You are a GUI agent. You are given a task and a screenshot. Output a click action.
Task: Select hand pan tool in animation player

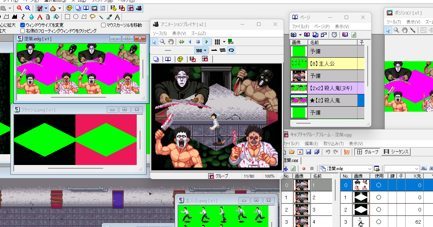[170, 42]
